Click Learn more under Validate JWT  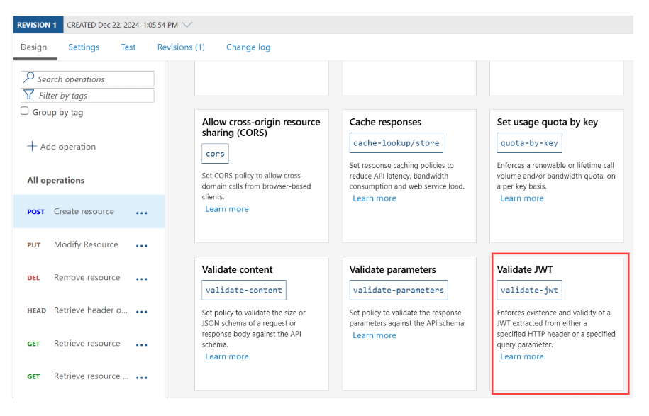tap(522, 356)
